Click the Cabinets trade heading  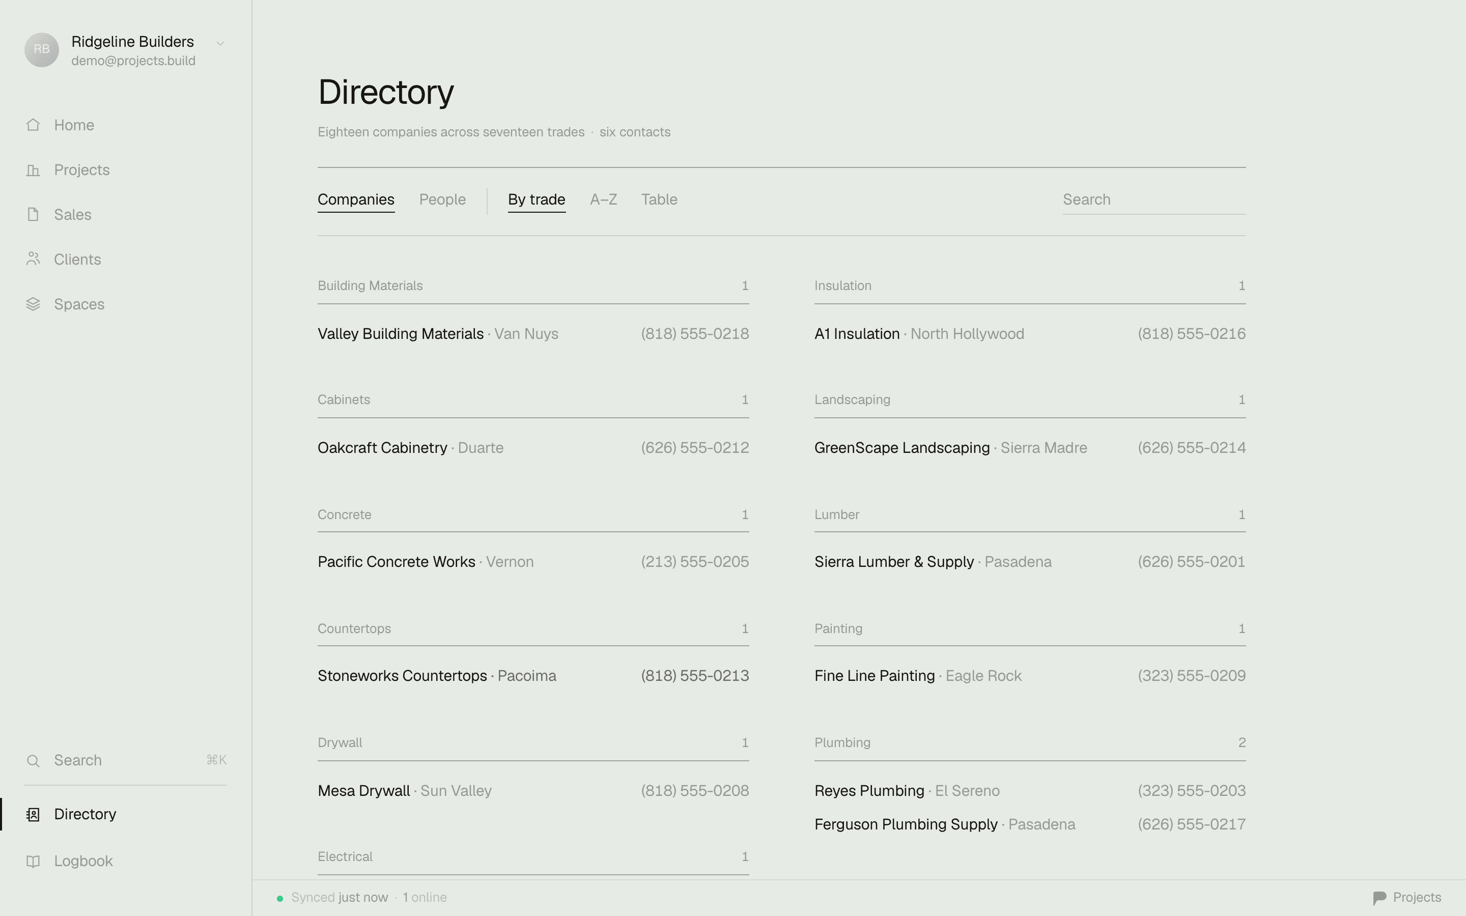[x=344, y=400]
